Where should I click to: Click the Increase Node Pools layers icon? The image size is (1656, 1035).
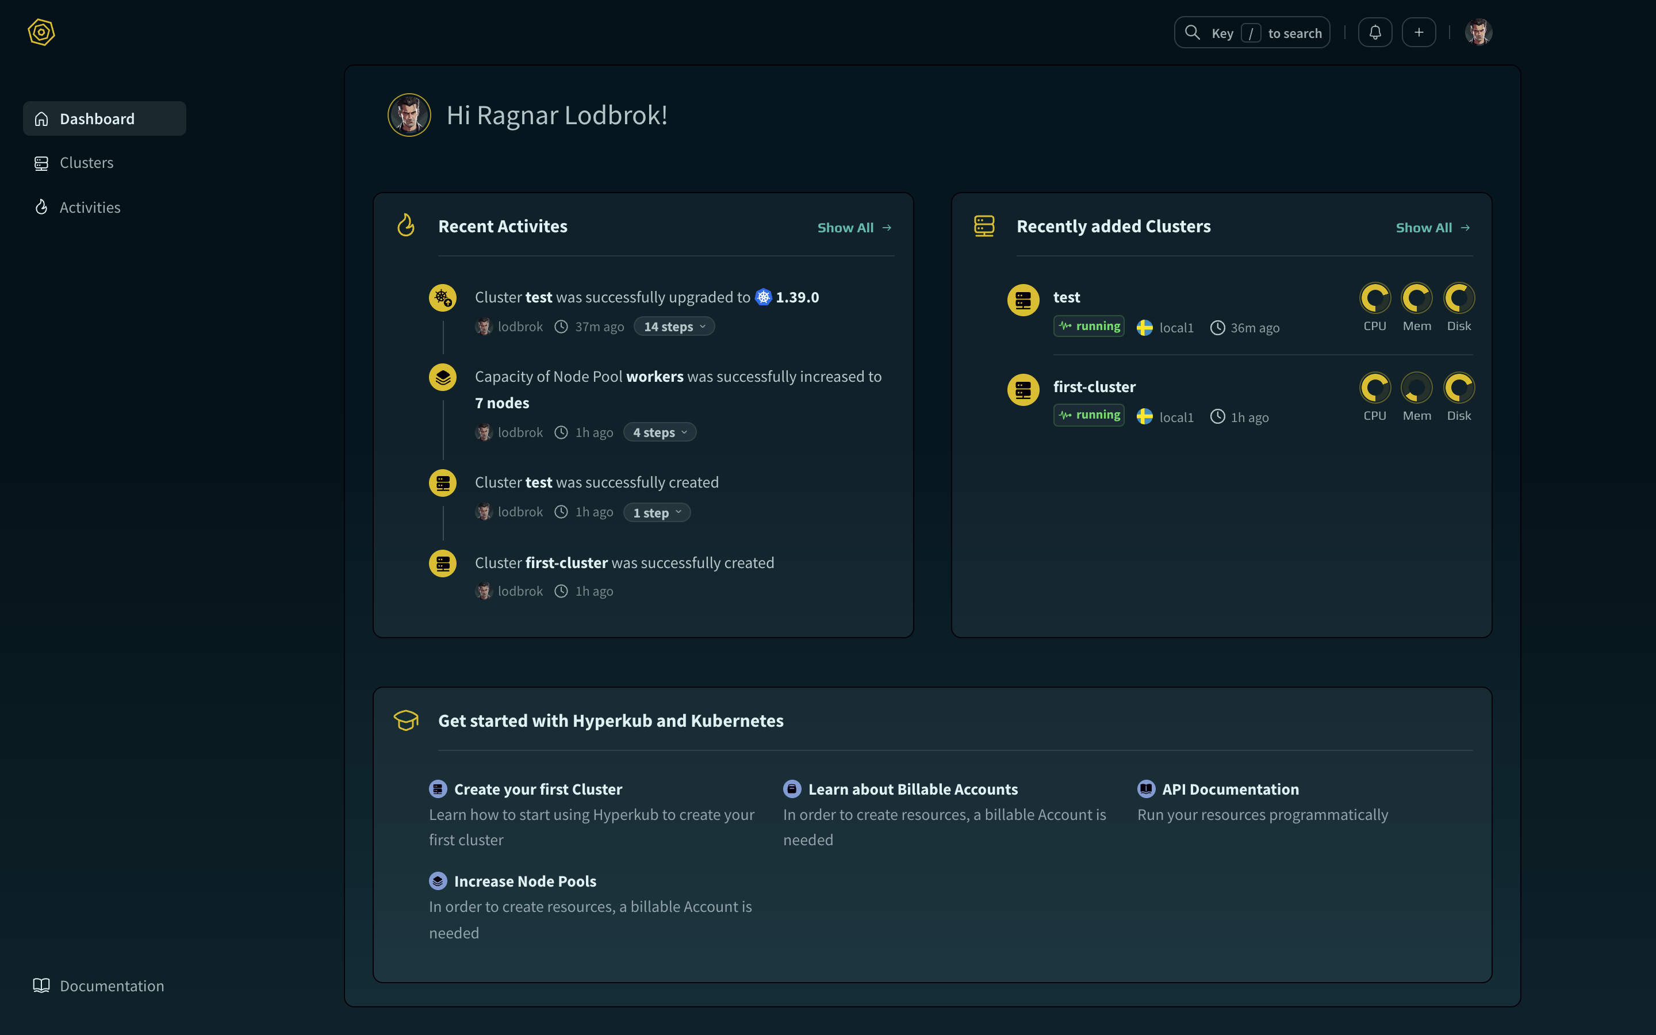point(438,880)
